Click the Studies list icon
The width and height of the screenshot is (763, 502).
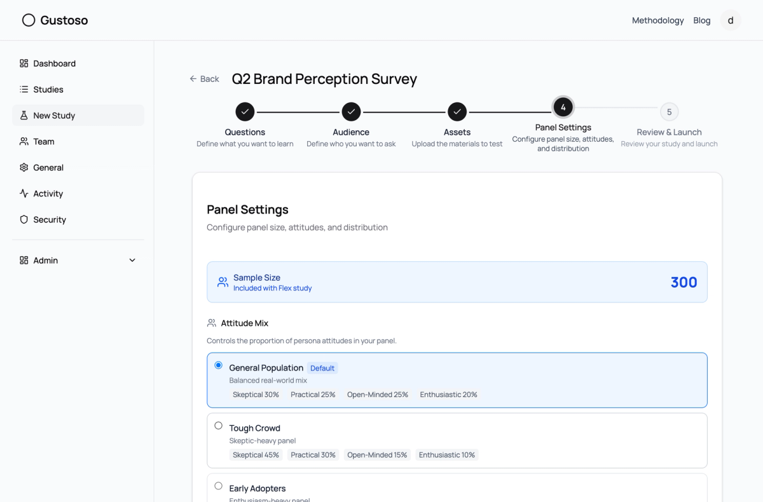point(24,90)
